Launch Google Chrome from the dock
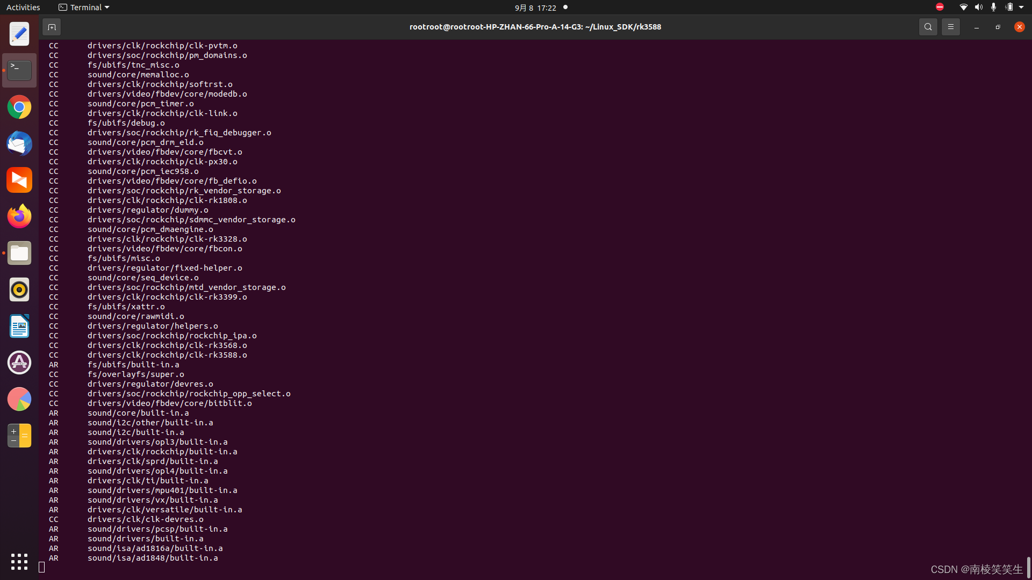This screenshot has height=580, width=1032. [19, 107]
